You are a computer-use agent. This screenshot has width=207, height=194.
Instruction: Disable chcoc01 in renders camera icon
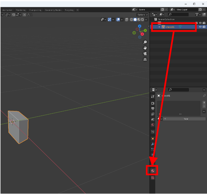pos(204,27)
